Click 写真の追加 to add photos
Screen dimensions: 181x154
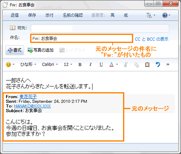click(40, 50)
